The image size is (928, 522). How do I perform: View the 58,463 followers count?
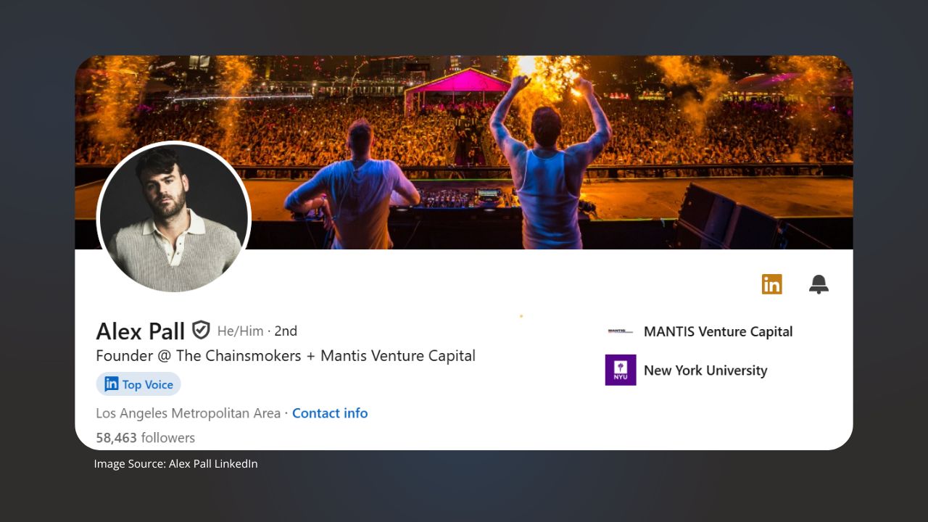[145, 438]
